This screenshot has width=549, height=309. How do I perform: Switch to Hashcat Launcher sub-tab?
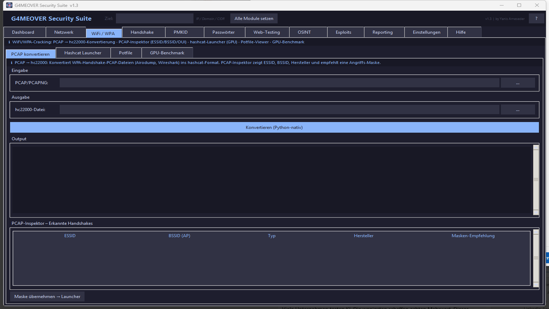(83, 53)
